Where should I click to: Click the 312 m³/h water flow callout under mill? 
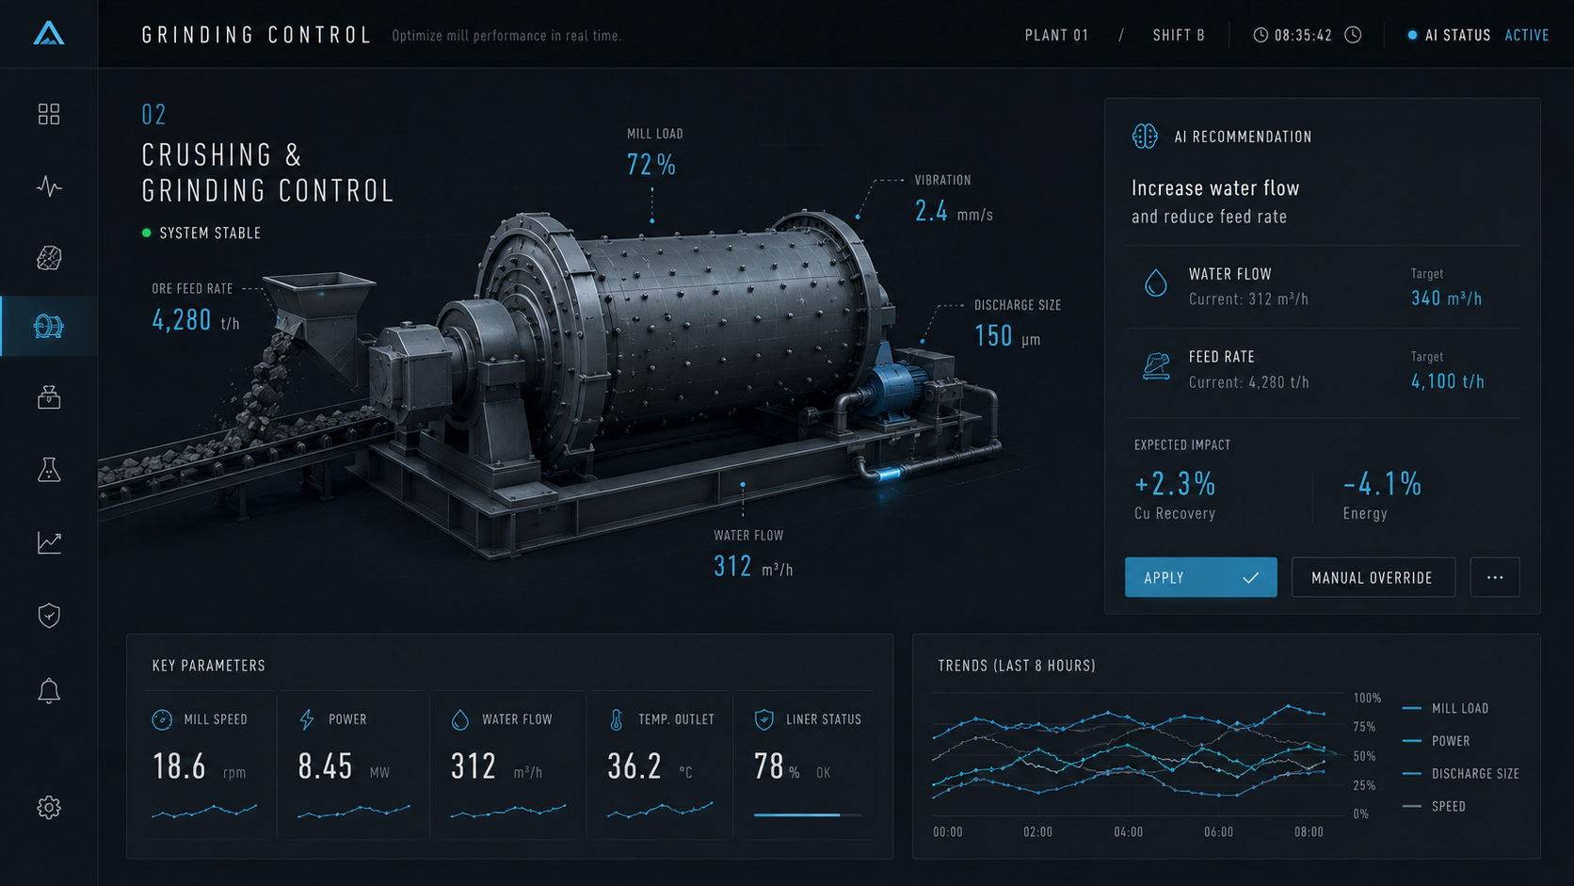(x=753, y=567)
